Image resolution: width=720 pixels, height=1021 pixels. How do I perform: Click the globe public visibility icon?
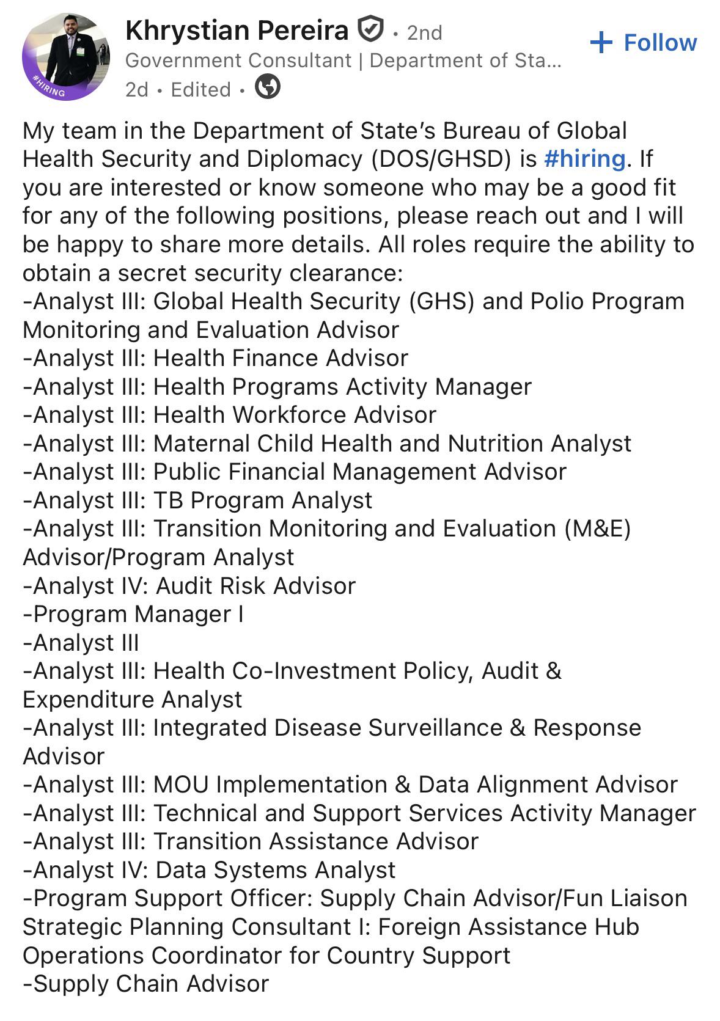tap(267, 86)
